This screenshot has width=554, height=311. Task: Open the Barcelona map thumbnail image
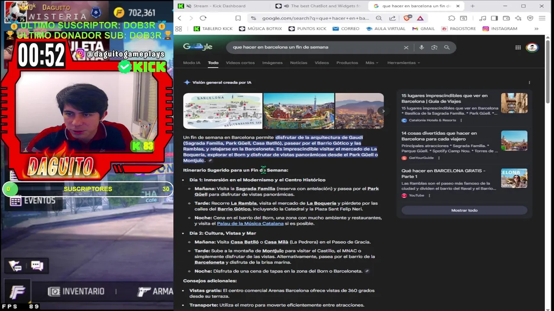coord(222,111)
